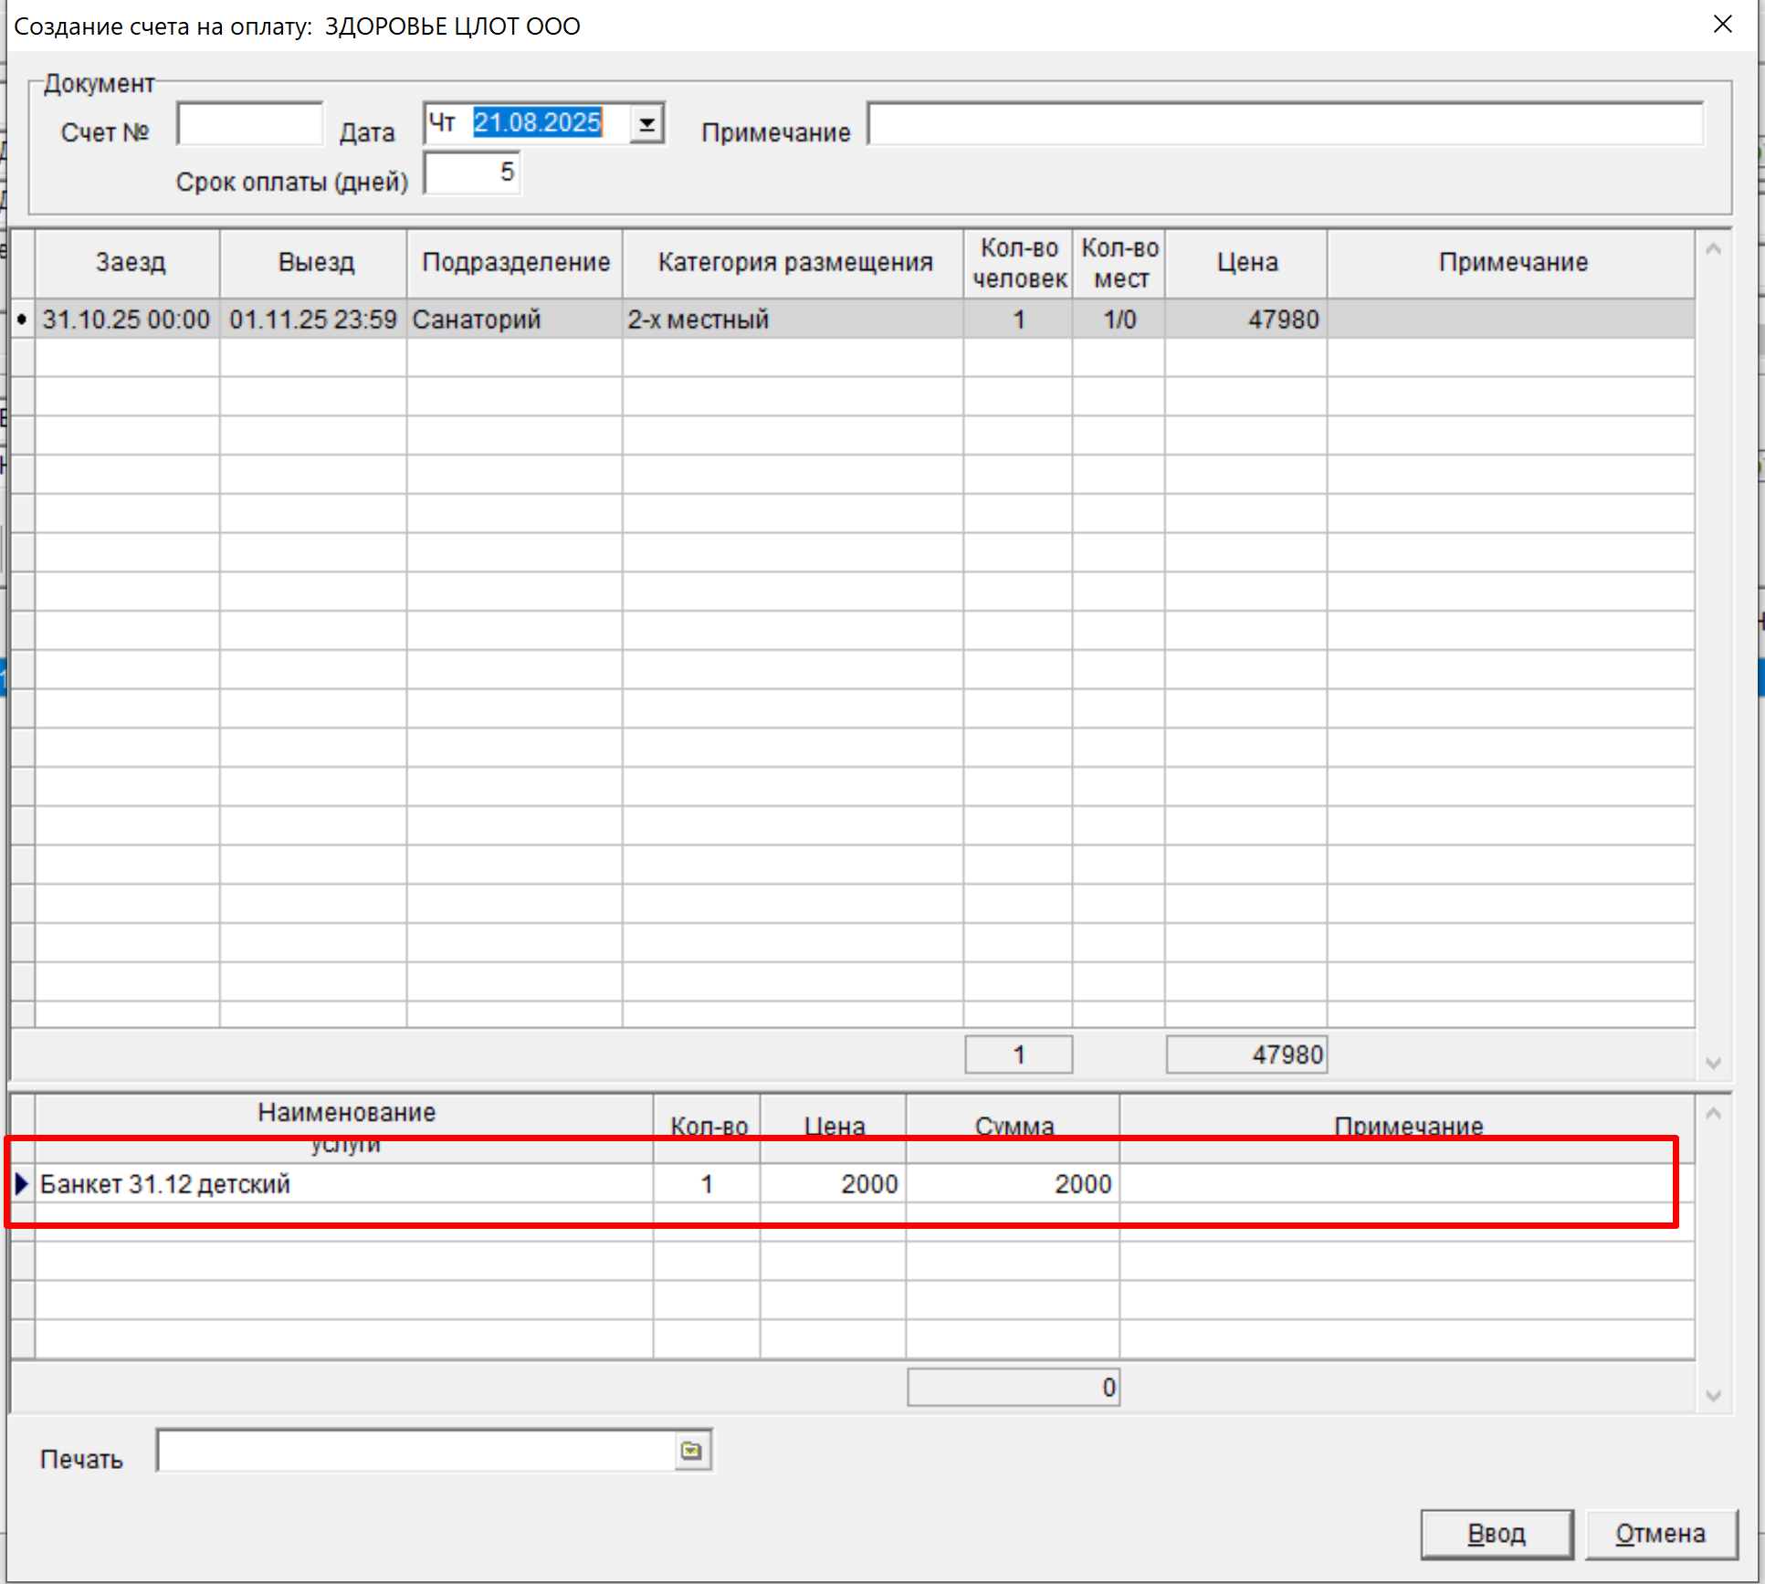Image resolution: width=1765 pixels, height=1584 pixels.
Task: Click the Ввод button
Action: click(x=1496, y=1534)
